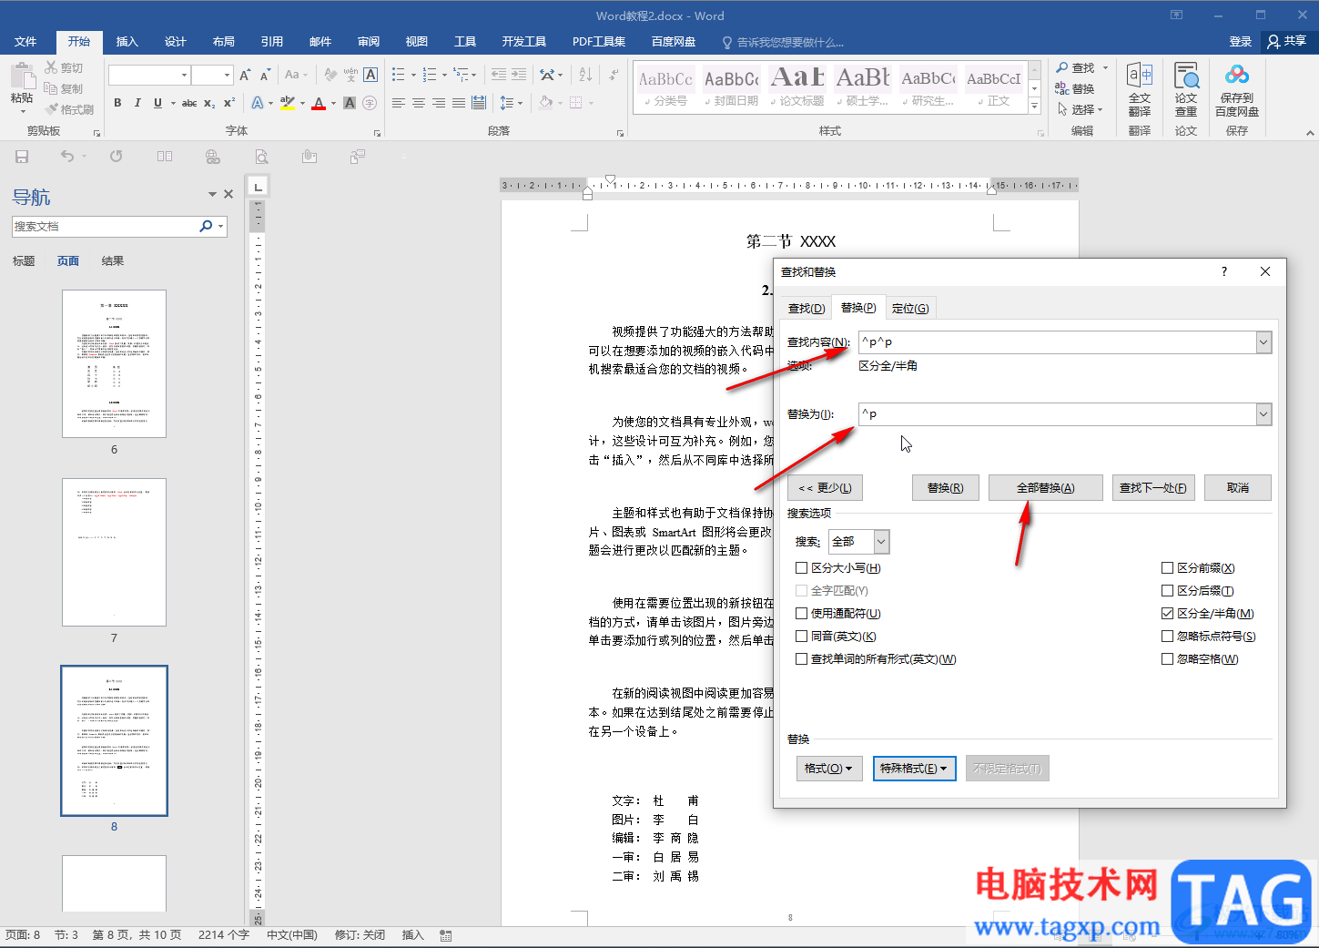
Task: Click the superscript icon
Action: tap(229, 103)
